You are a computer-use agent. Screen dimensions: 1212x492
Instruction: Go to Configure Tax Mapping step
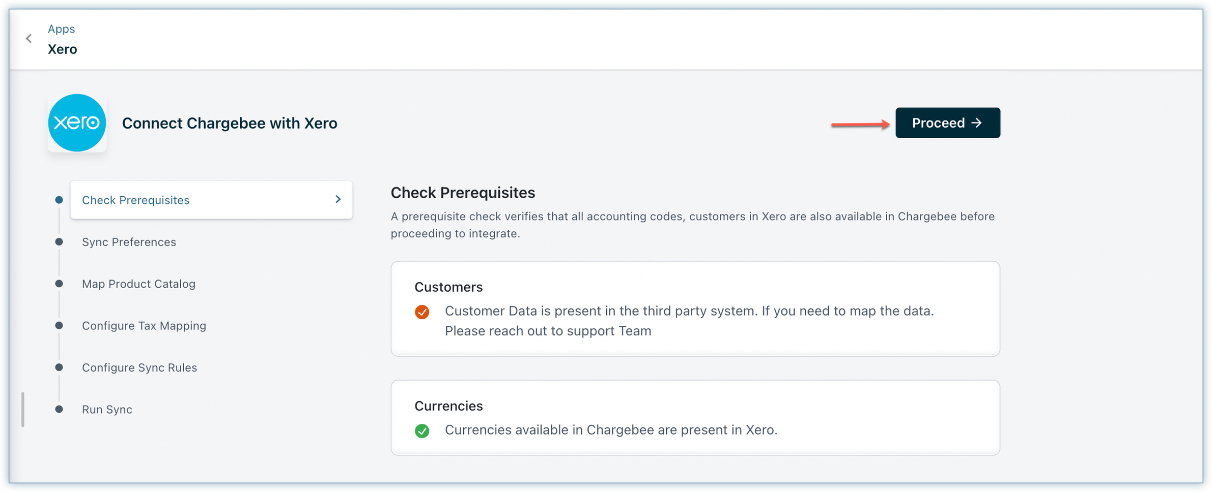[x=144, y=326]
